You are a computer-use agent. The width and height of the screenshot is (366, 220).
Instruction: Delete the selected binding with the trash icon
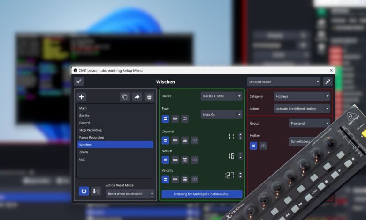click(x=149, y=97)
